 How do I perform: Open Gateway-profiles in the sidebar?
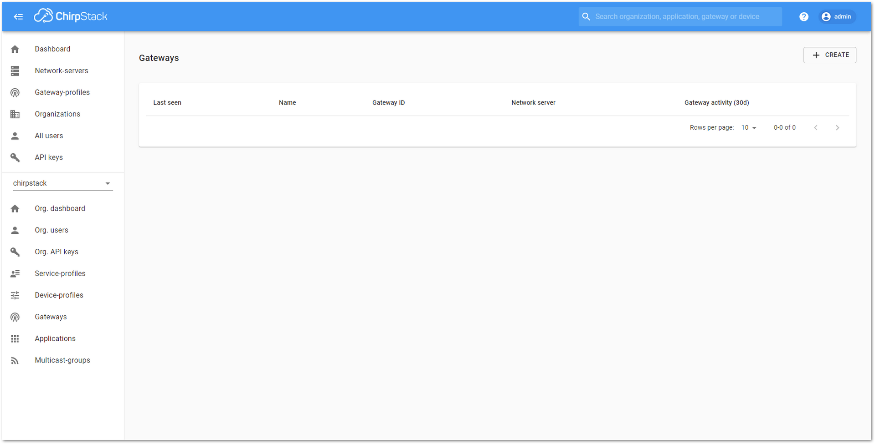coord(63,92)
